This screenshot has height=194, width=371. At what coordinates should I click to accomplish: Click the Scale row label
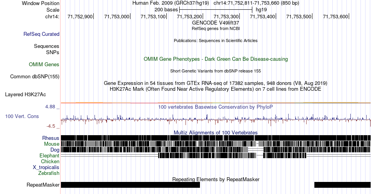[x=53, y=10]
